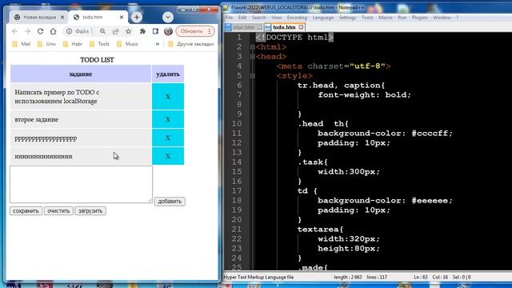
Task: Open the profile avatar menu
Action: point(168,31)
